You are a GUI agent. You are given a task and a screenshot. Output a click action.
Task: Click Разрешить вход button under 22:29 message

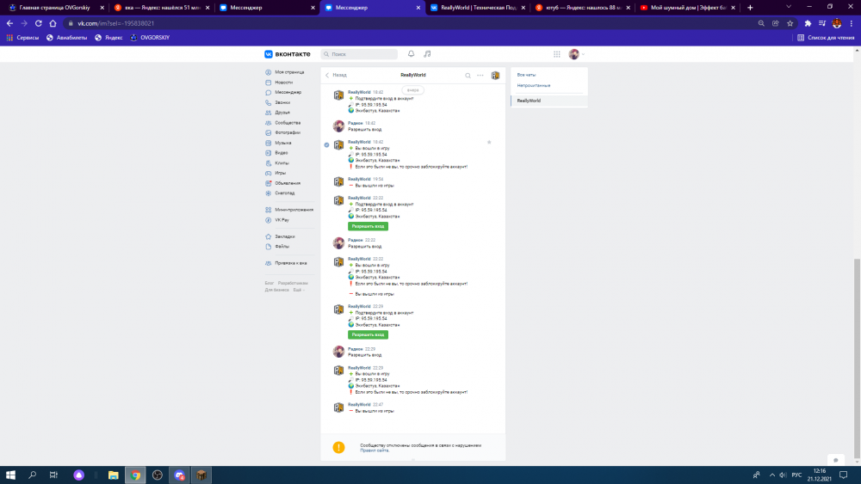pyautogui.click(x=368, y=335)
